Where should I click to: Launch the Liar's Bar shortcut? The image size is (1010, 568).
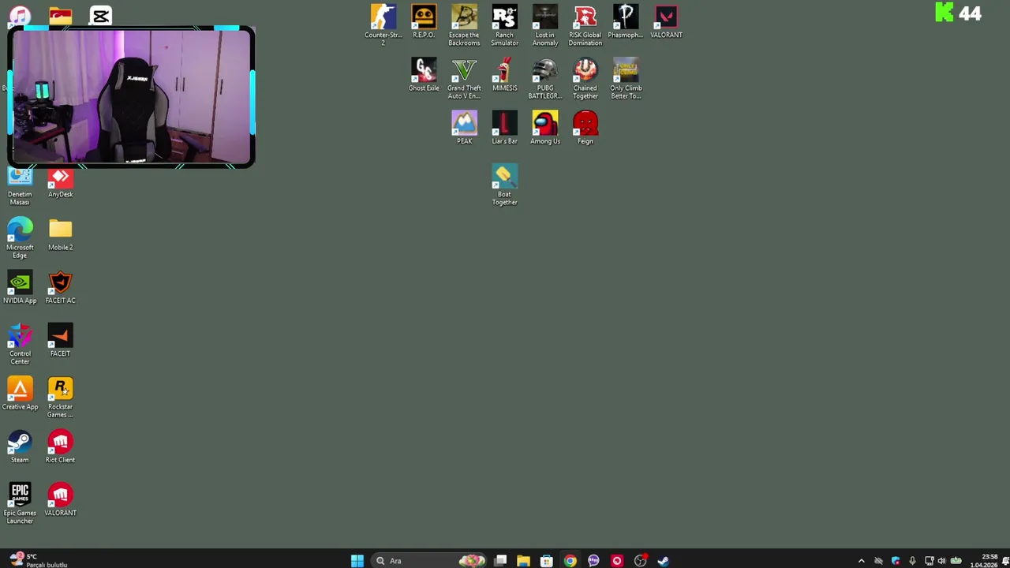(x=505, y=127)
